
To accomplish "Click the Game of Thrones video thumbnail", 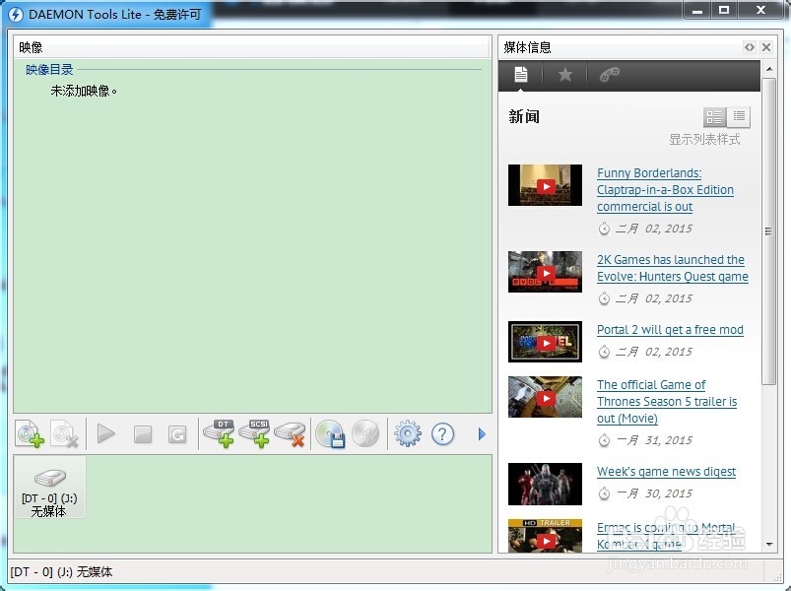I will [545, 397].
